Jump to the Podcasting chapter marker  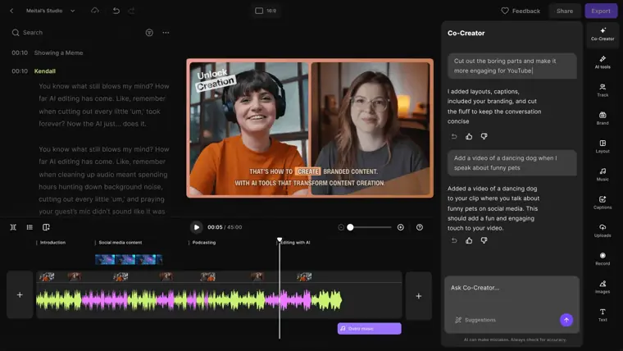point(203,243)
